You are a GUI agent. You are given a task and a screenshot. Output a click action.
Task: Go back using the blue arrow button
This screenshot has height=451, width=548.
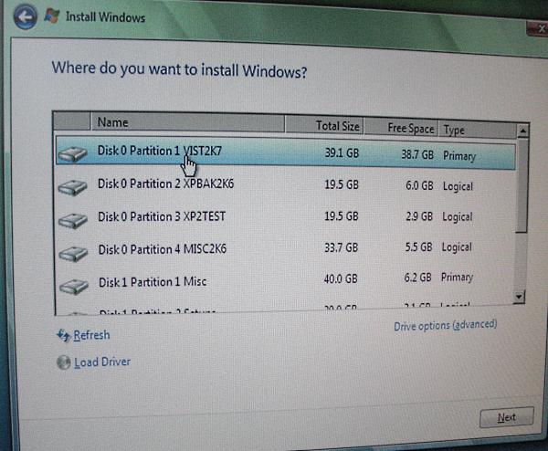pyautogui.click(x=26, y=16)
